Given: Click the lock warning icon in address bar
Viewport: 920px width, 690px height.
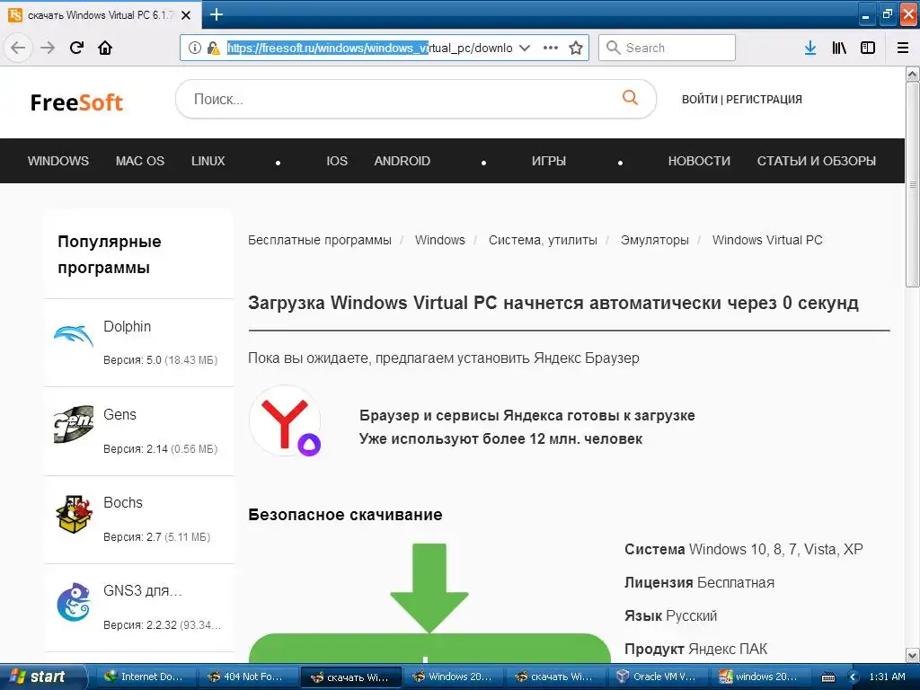Looking at the screenshot, I should point(214,48).
